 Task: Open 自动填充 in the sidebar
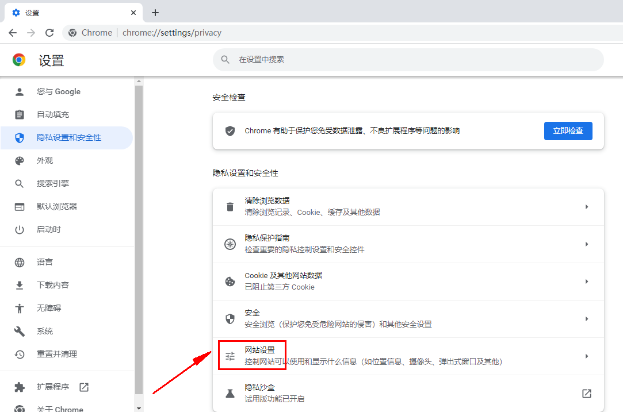pos(53,114)
